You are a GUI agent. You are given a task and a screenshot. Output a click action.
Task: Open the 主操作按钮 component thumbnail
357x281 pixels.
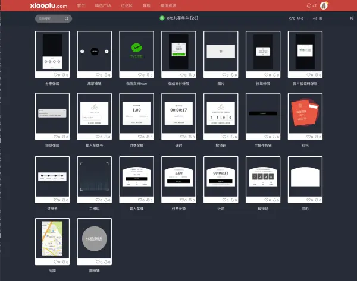(263, 113)
